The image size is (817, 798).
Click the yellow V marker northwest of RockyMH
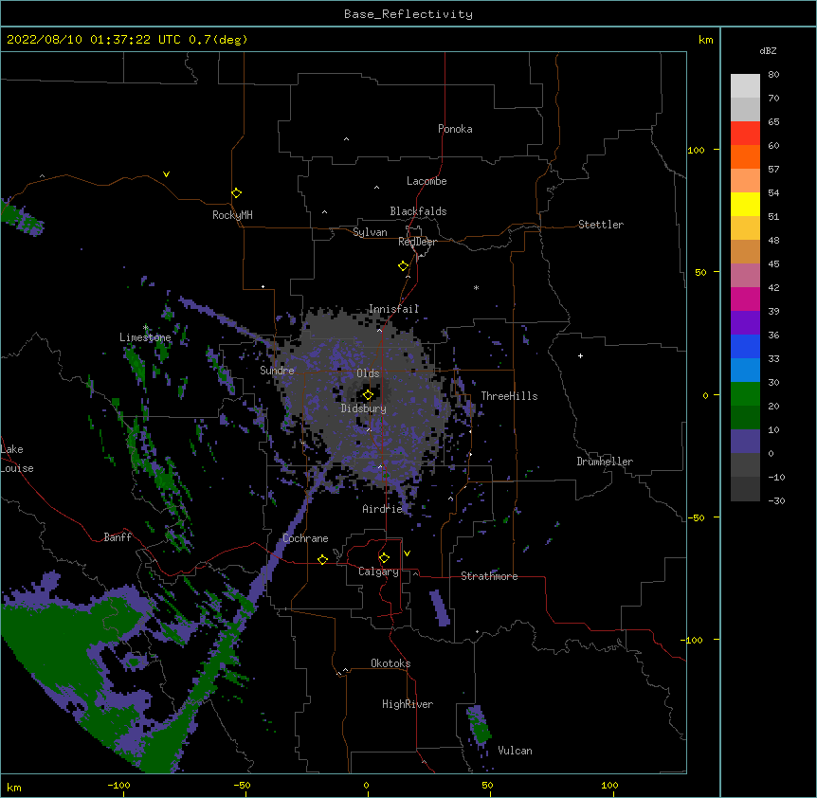166,174
